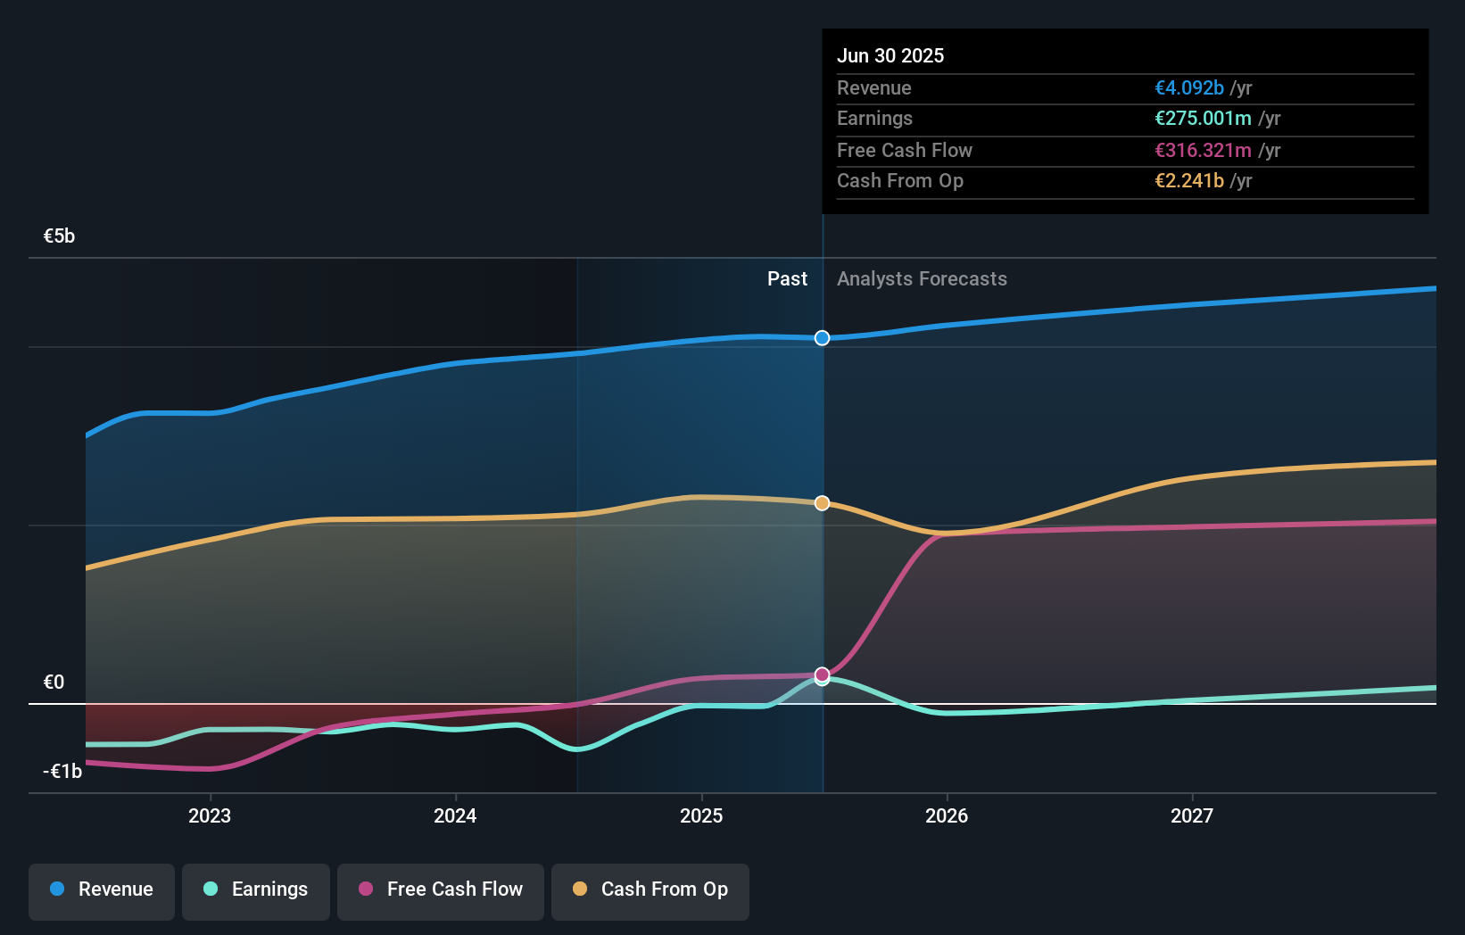1465x935 pixels.
Task: Click the orange Cash From Op legend dot
Action: [580, 889]
